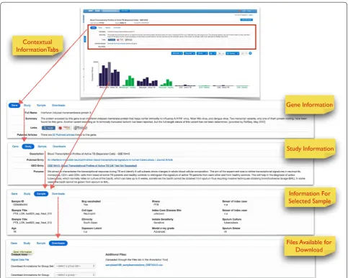
Task: Click the gene Full Name text
Action: pyautogui.click(x=66, y=113)
